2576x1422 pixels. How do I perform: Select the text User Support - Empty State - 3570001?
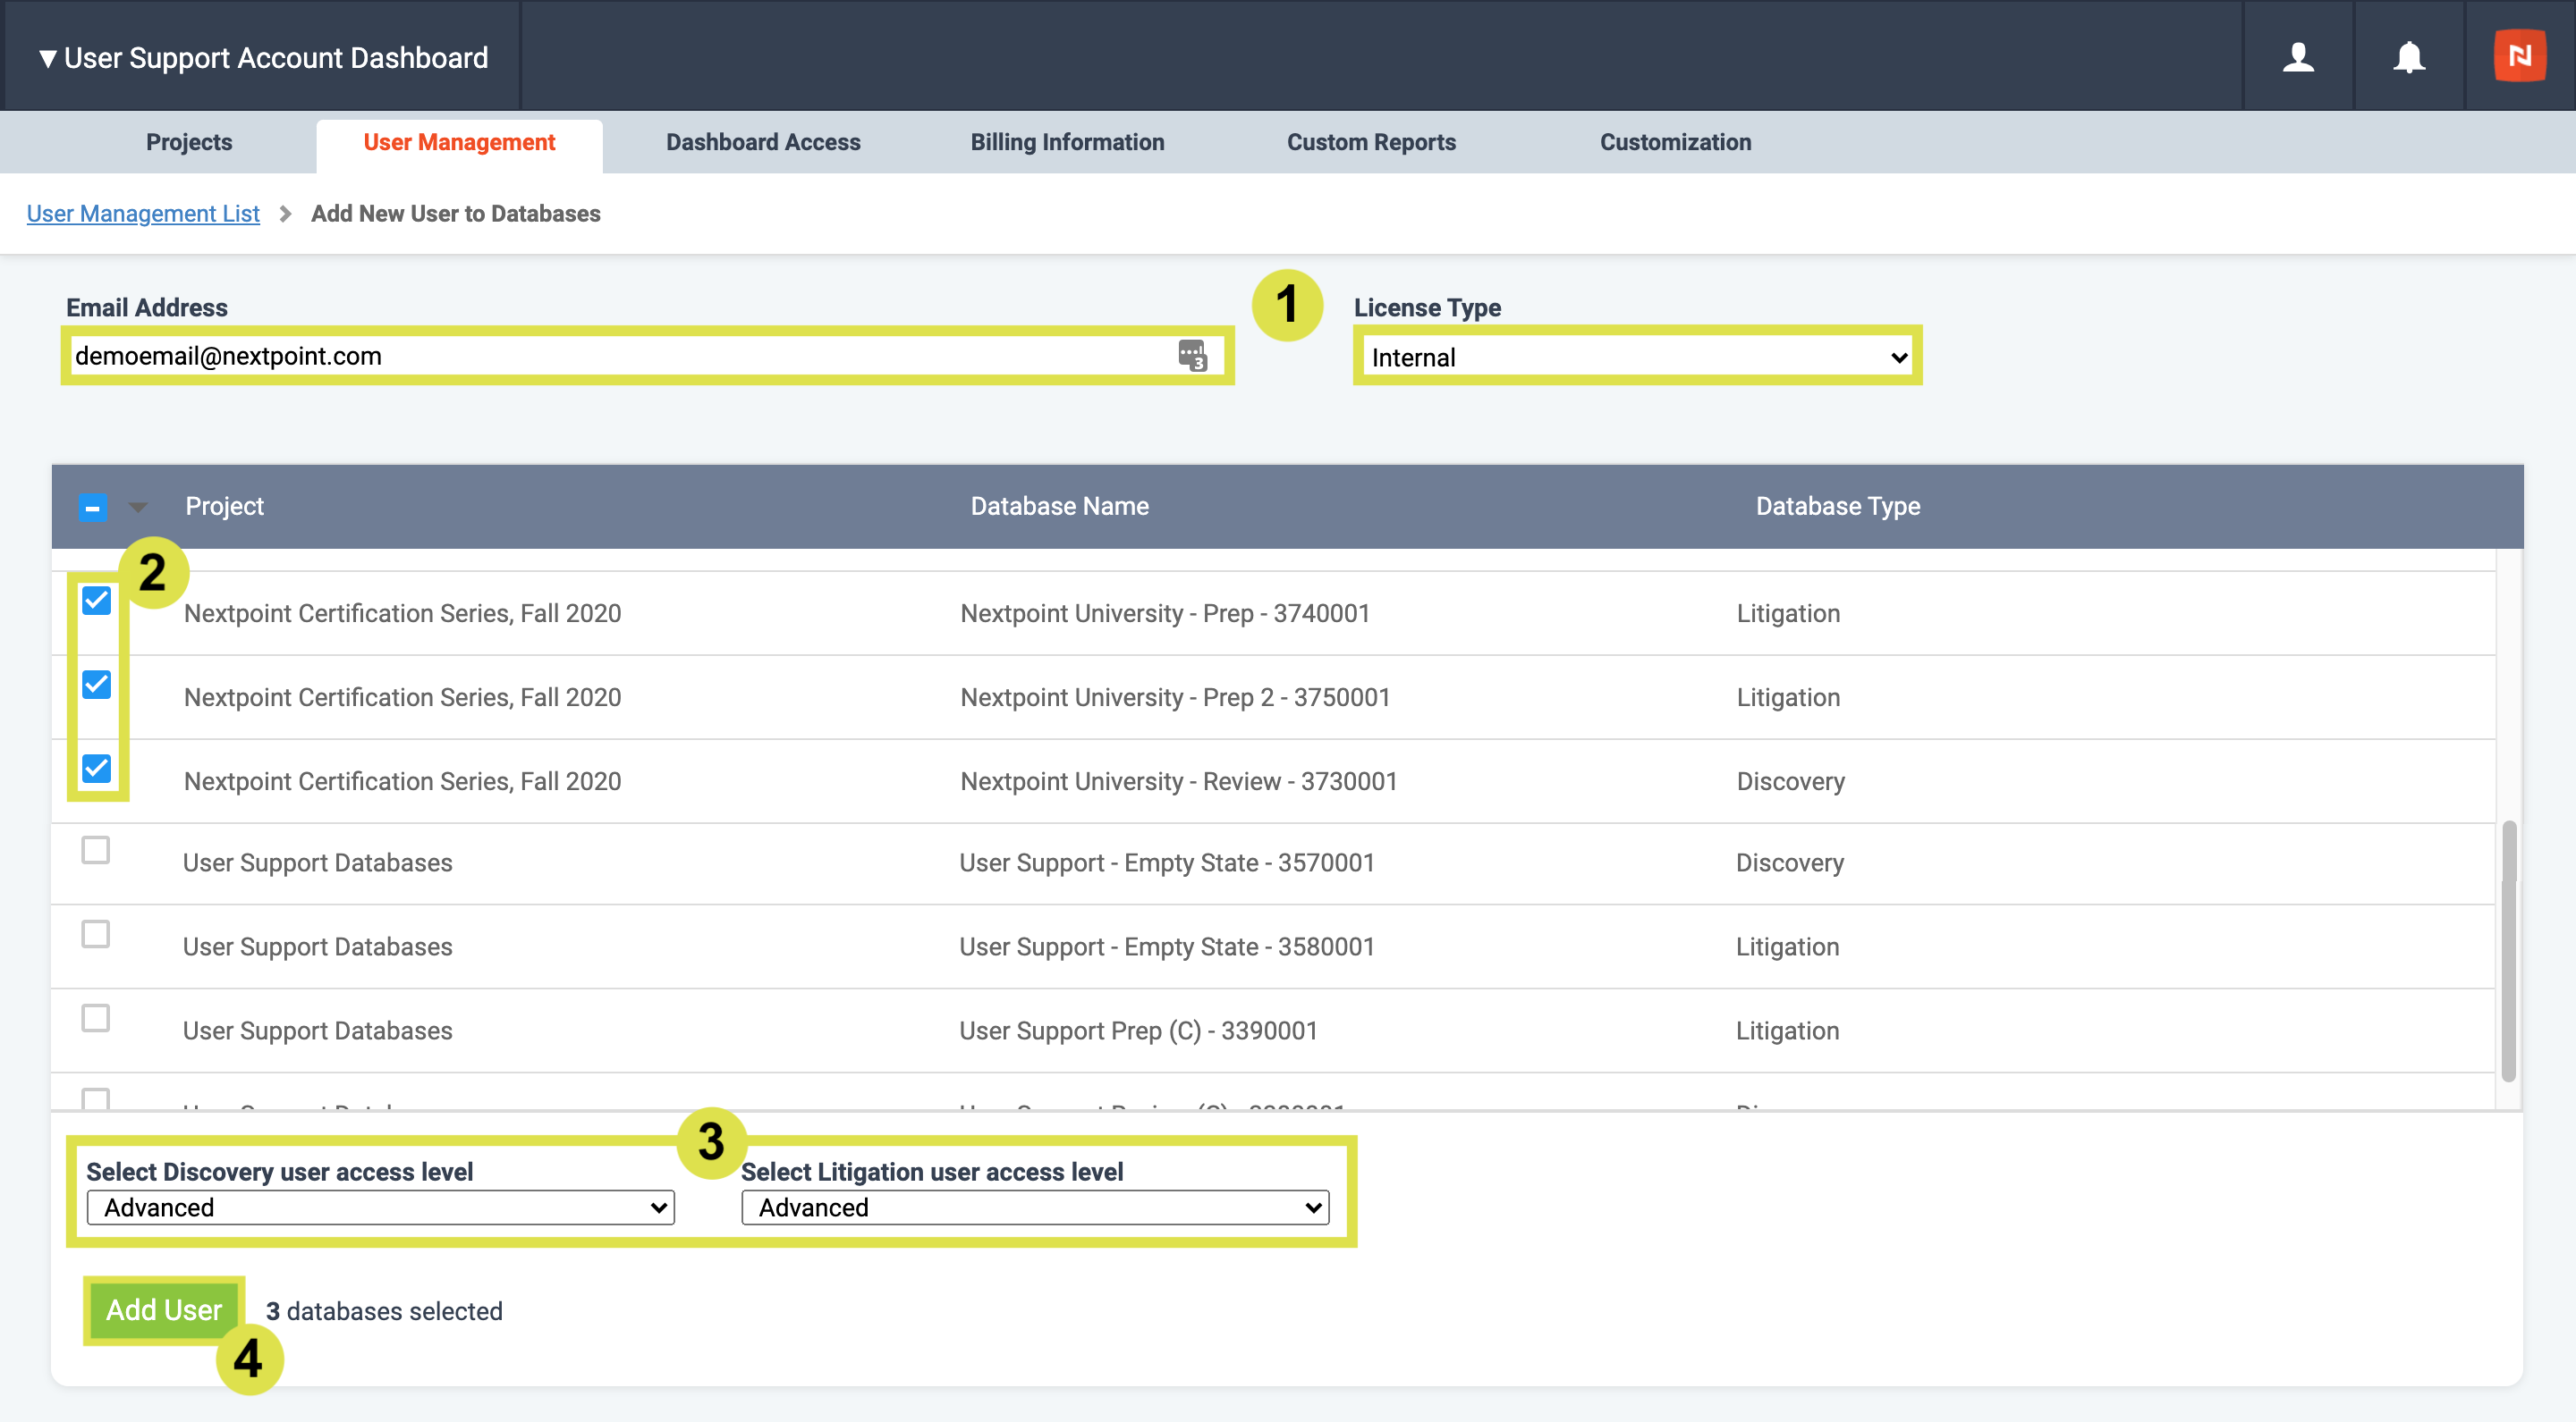1166,862
